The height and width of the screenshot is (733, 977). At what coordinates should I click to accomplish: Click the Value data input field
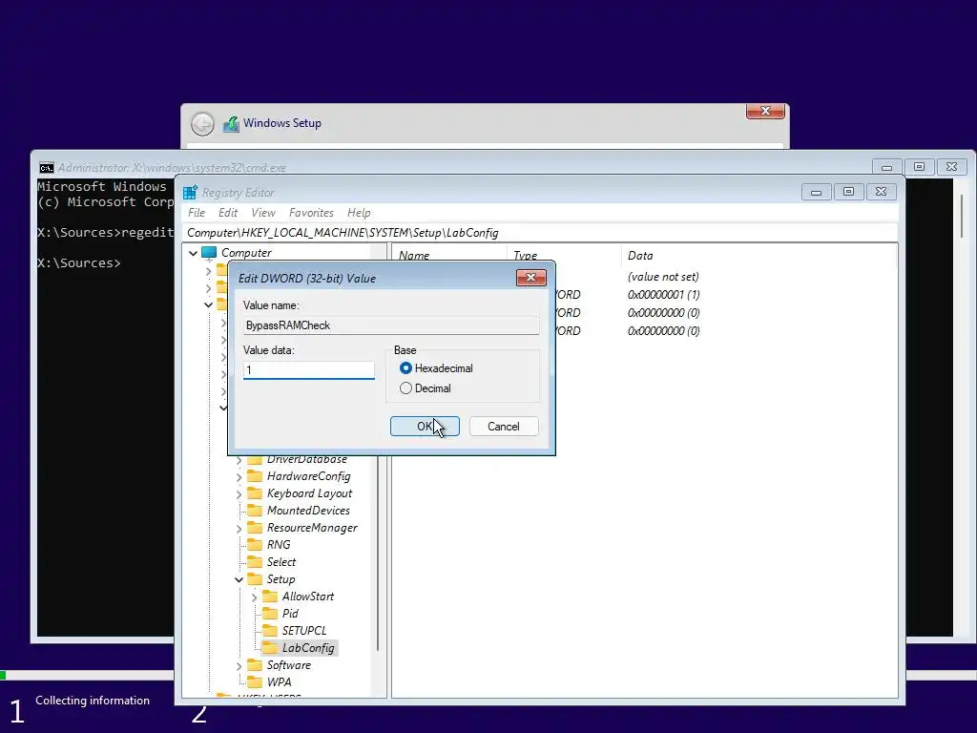point(309,370)
